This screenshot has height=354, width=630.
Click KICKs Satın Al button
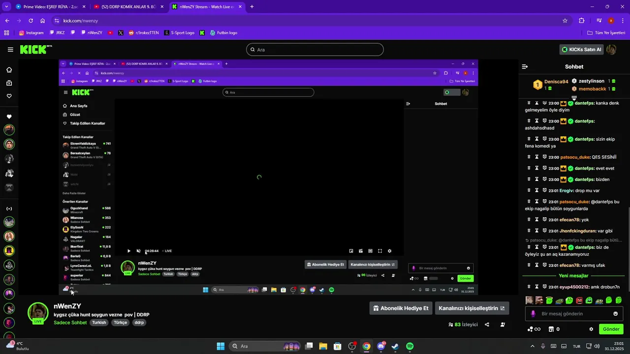pos(582,50)
